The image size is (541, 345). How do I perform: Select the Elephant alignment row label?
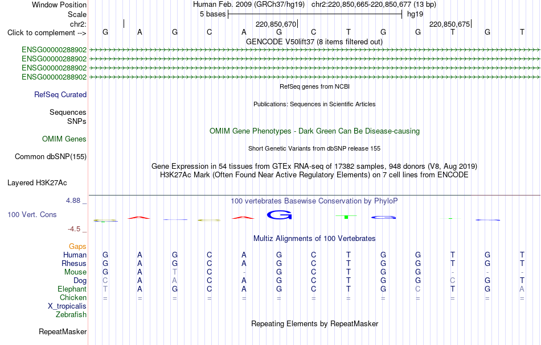click(72, 289)
